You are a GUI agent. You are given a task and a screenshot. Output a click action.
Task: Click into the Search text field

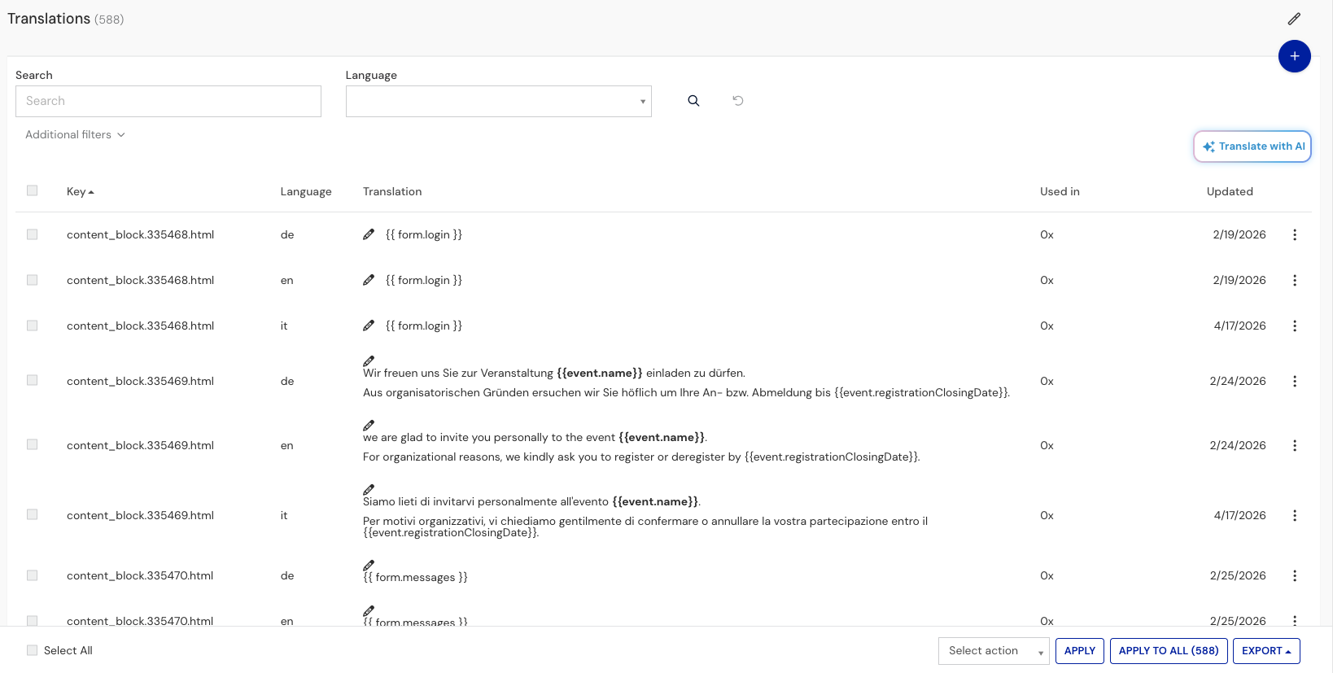point(168,101)
